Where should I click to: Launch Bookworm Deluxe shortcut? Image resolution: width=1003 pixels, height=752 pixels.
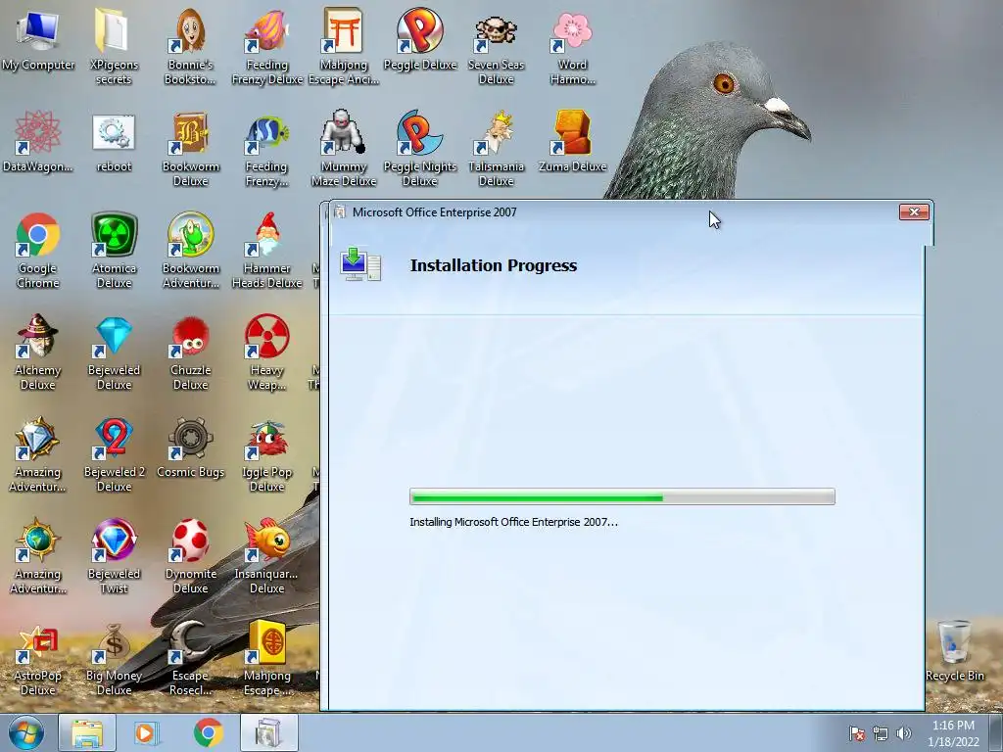[x=190, y=149]
